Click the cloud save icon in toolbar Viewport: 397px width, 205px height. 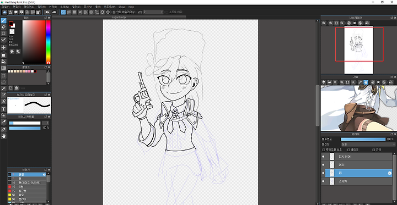click(x=4, y=12)
